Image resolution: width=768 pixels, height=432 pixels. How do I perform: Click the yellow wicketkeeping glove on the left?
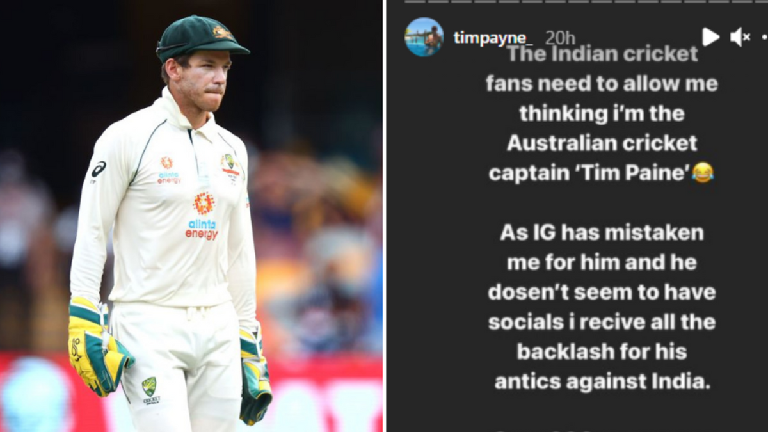(x=98, y=346)
